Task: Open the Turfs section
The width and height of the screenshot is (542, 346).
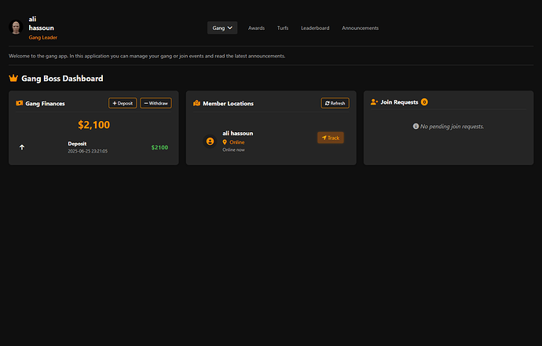Action: pyautogui.click(x=283, y=28)
